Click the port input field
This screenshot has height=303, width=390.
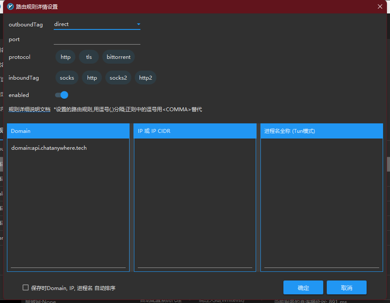point(97,39)
